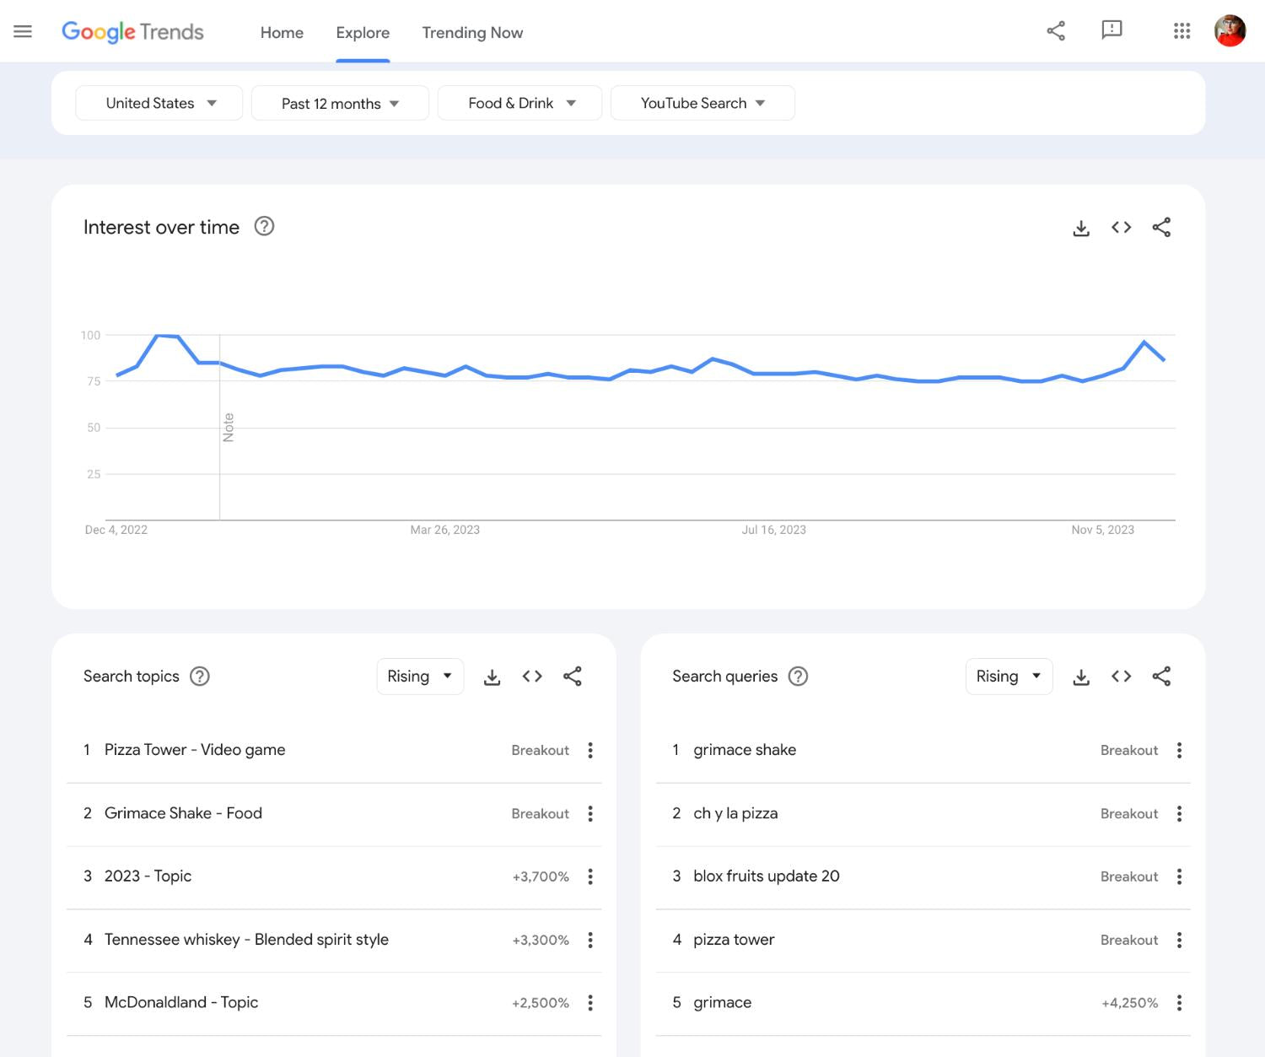Screen dimensions: 1265x1057
Task: Open more options for Grimace Shake topic
Action: (590, 813)
